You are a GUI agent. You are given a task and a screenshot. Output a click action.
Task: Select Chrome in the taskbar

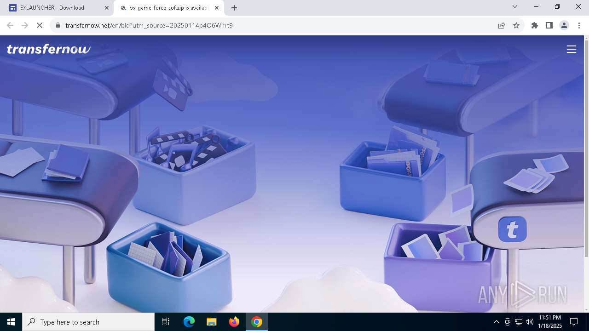(x=257, y=322)
